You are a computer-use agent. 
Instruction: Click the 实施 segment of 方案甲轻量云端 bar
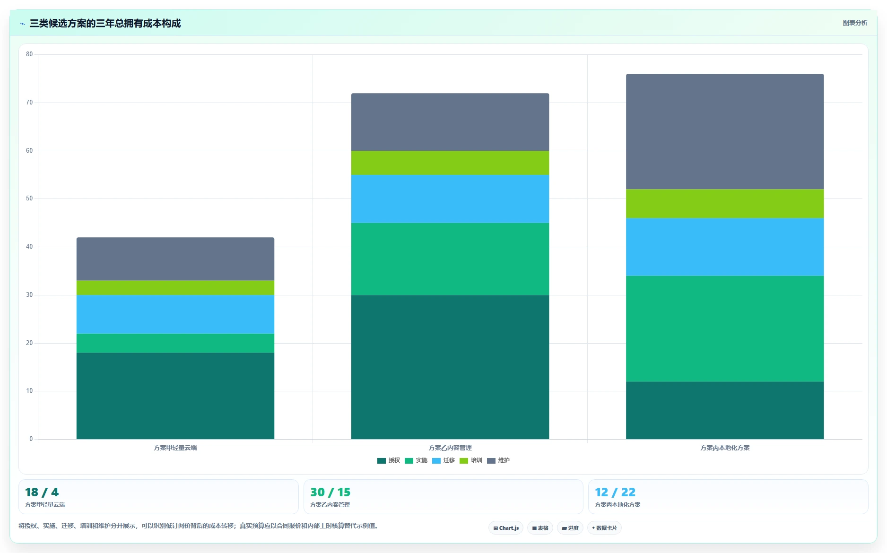click(x=175, y=343)
